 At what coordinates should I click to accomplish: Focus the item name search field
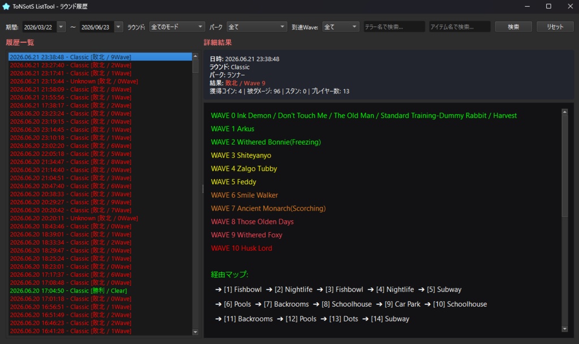click(459, 27)
